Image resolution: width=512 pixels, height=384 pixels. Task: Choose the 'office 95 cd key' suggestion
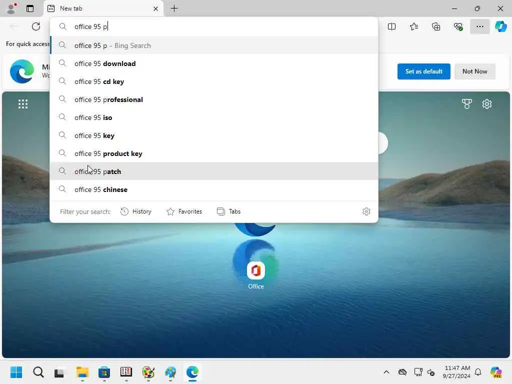(214, 81)
